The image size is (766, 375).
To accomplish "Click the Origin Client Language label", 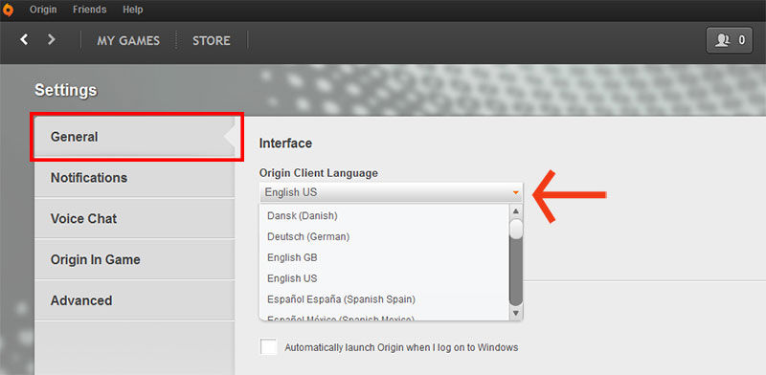I will pyautogui.click(x=318, y=173).
